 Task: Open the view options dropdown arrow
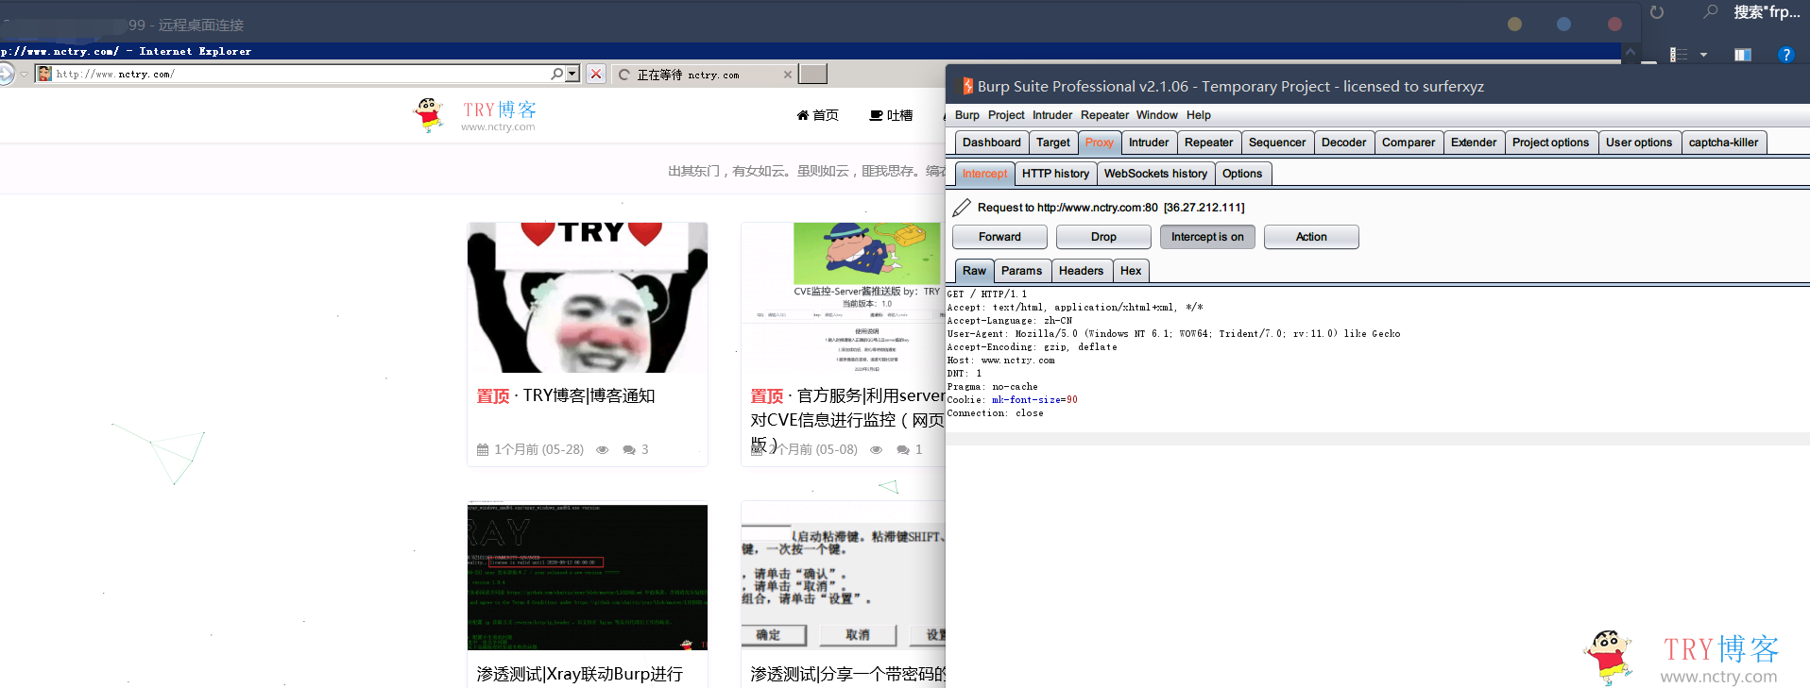(1703, 55)
